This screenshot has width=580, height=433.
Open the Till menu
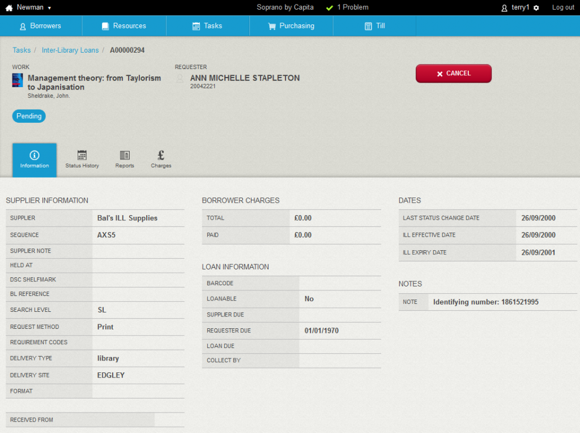click(374, 26)
